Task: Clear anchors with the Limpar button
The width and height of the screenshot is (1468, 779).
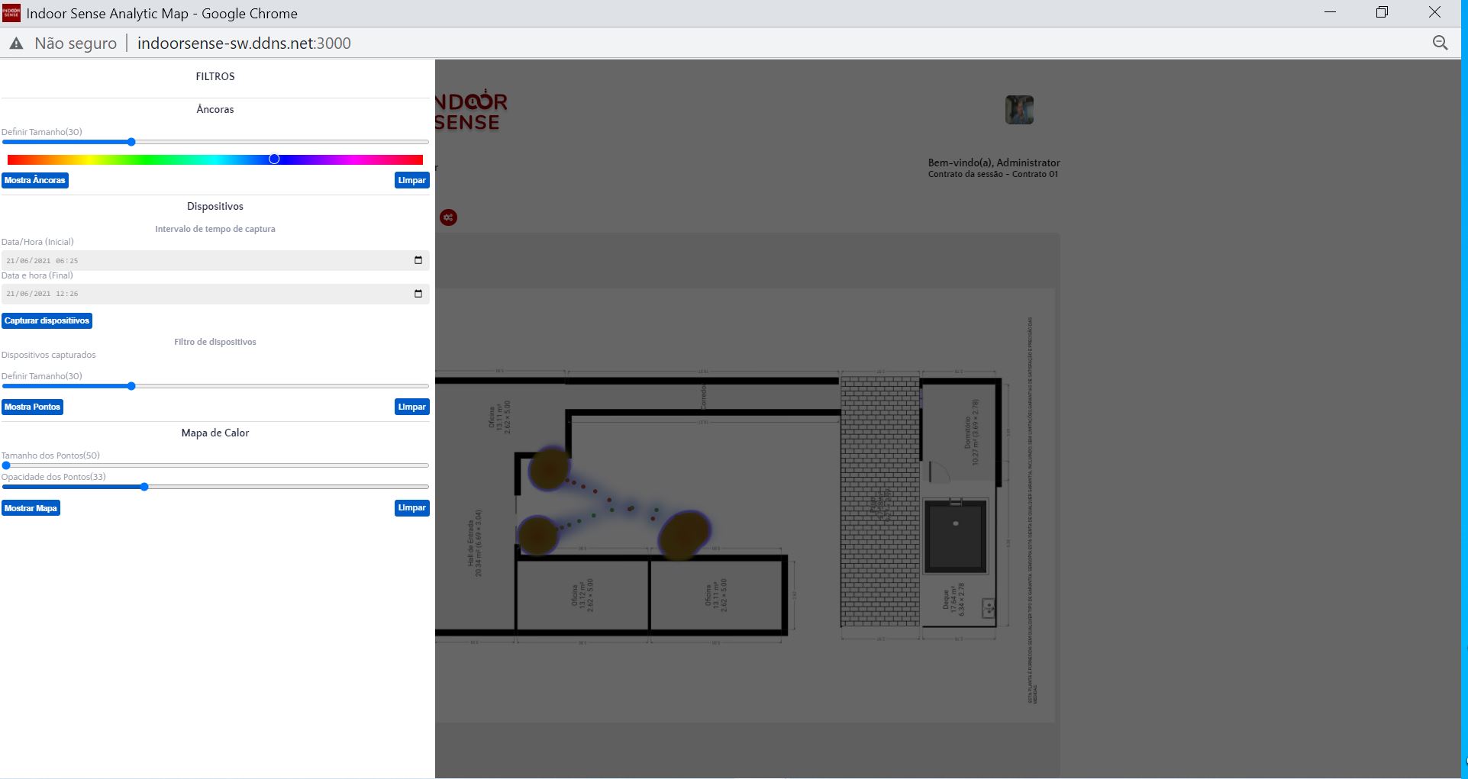Action: (x=411, y=180)
